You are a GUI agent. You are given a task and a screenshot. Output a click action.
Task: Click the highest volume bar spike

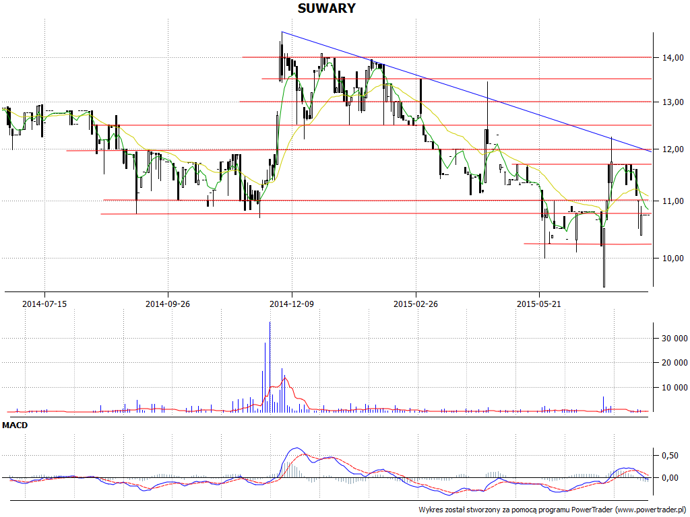(270, 367)
